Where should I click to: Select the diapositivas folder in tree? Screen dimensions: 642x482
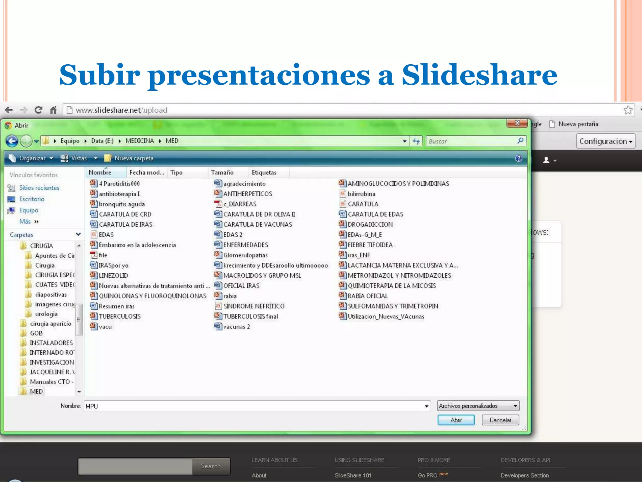tap(51, 294)
